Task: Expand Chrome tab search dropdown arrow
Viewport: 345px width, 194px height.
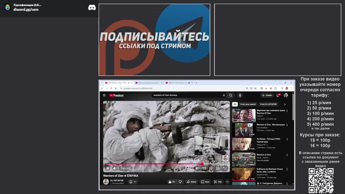Action: point(102,83)
